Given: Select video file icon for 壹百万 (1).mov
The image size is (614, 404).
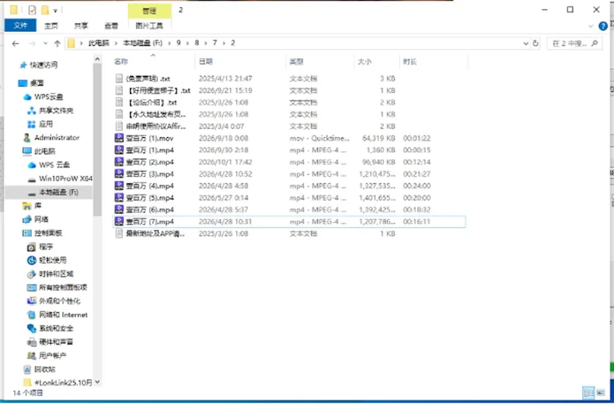Looking at the screenshot, I should (119, 138).
